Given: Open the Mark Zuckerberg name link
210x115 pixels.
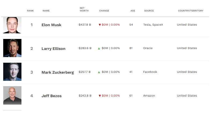Looking at the screenshot, I should point(58,72).
